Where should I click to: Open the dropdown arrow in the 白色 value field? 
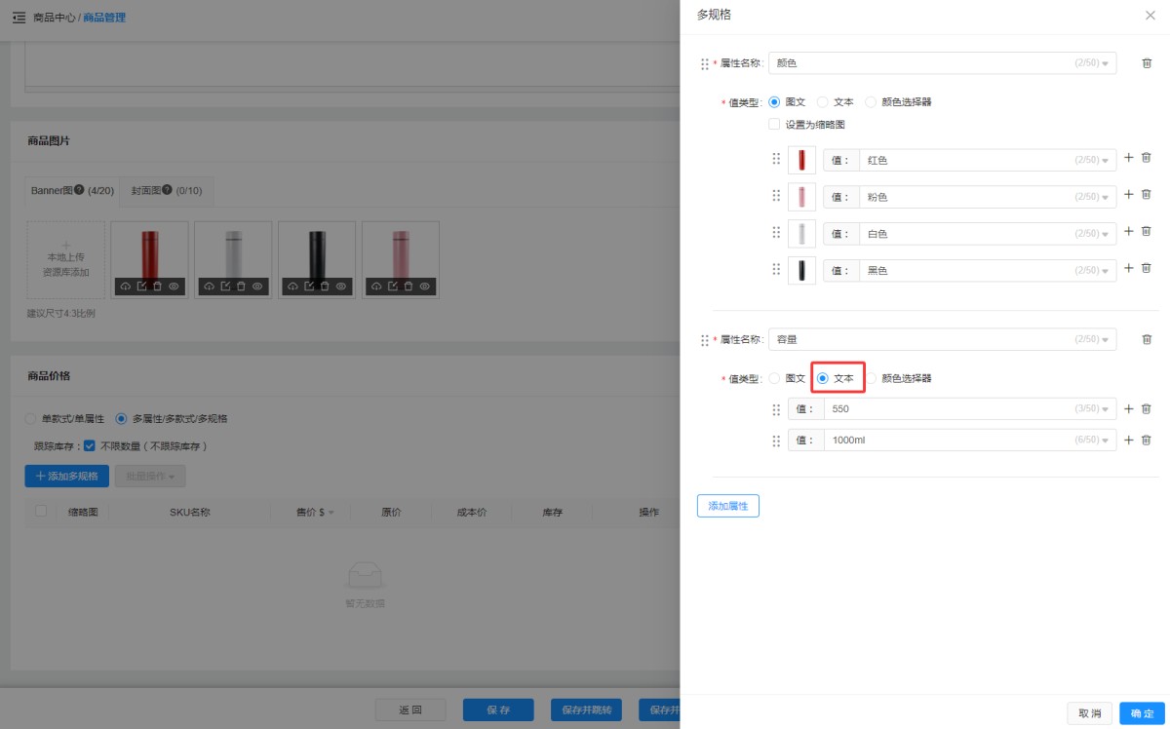pyautogui.click(x=1106, y=234)
